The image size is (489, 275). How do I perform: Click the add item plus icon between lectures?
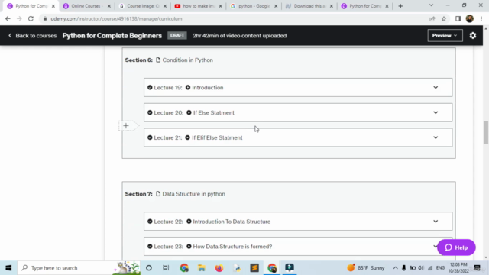click(x=126, y=125)
